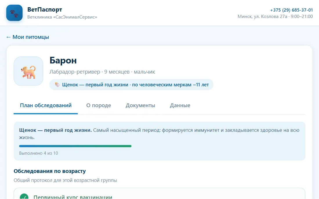Click the address Минск, ул. Козлова 27а
The height and width of the screenshot is (199, 319).
[x=262, y=17]
